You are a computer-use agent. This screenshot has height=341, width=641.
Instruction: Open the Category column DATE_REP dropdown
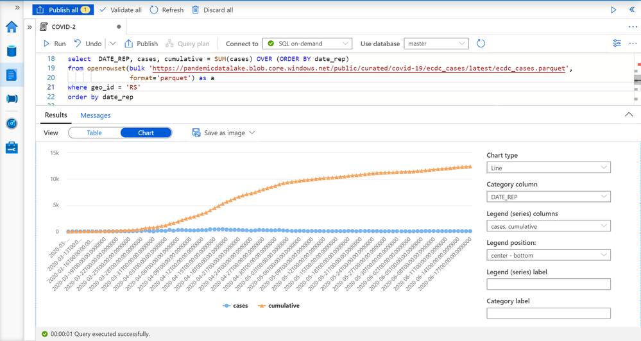[x=548, y=197]
